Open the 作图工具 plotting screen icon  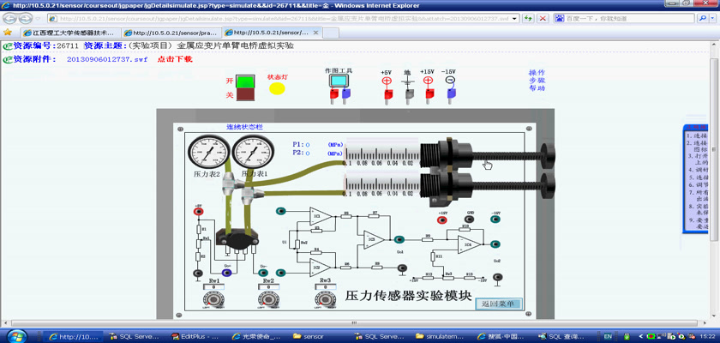point(339,81)
